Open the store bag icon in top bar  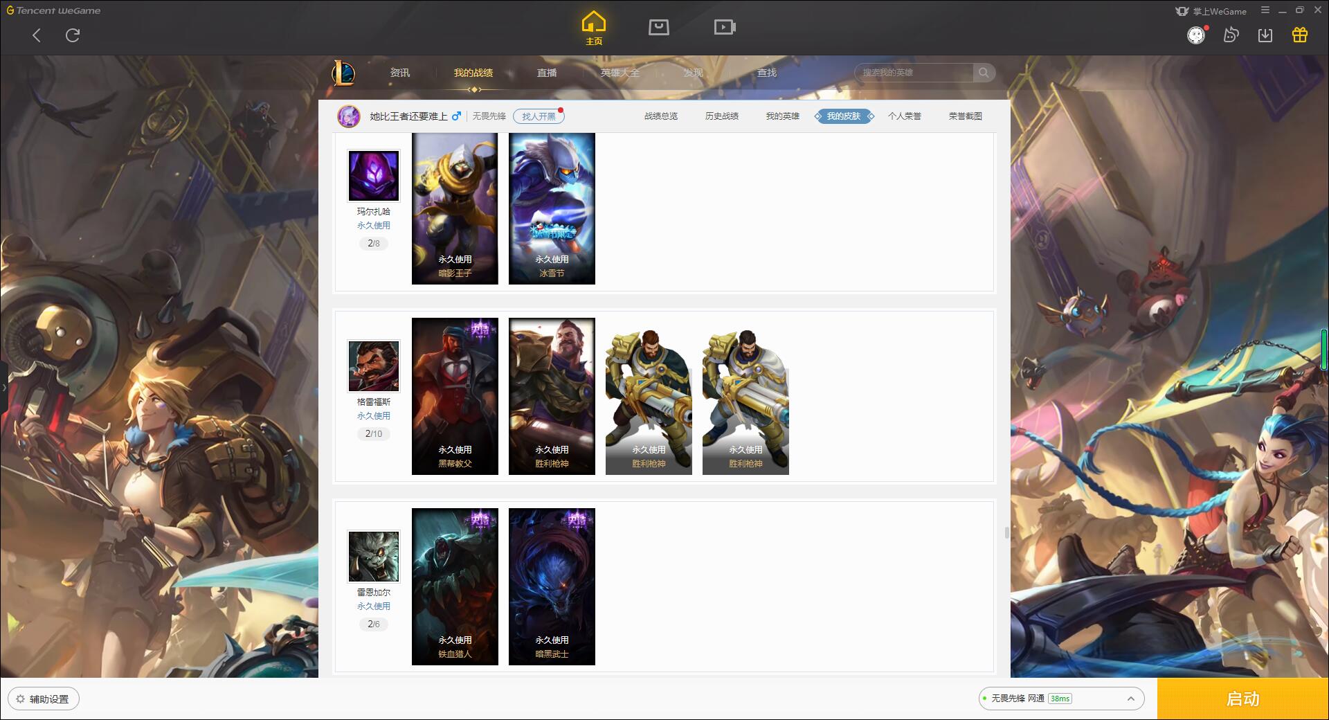click(x=658, y=27)
